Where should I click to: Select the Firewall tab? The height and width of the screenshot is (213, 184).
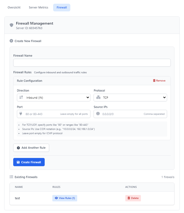[x=62, y=7]
